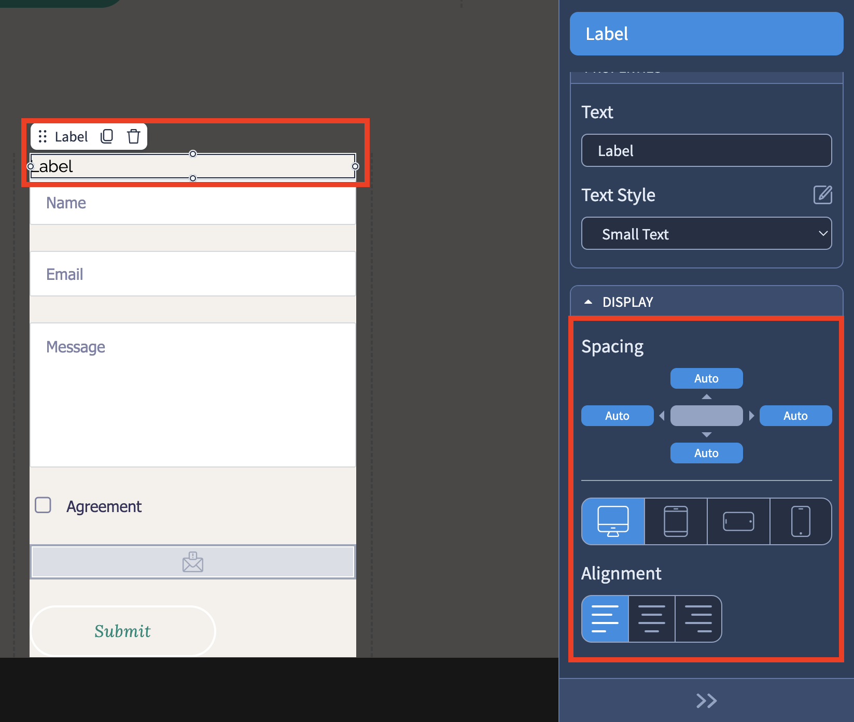Click the drag handle on Label toolbar
The height and width of the screenshot is (722, 854).
click(43, 136)
